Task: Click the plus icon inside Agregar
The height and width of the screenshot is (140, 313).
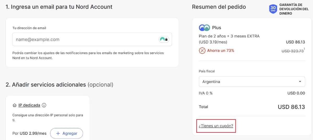Action: pos(58,133)
